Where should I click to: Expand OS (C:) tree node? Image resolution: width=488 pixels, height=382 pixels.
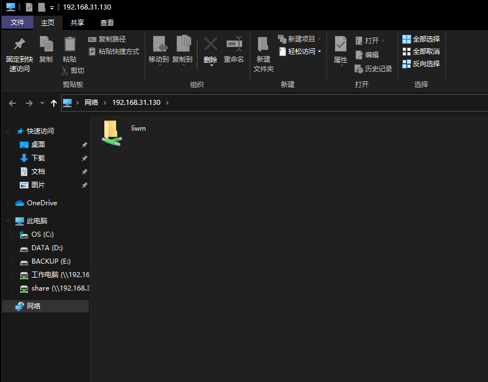(12, 234)
